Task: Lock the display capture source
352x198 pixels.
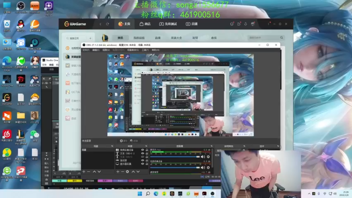Action: click(147, 164)
